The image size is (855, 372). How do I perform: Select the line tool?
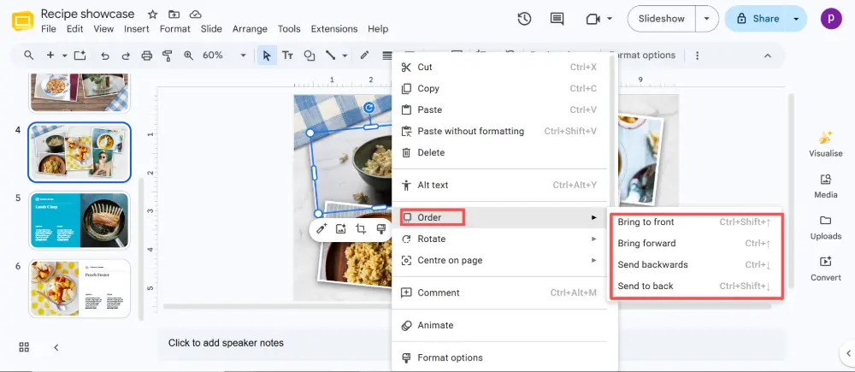point(330,55)
